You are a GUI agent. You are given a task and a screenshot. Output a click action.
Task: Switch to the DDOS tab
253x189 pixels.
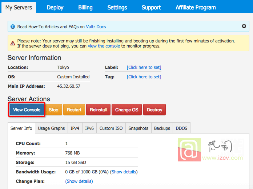[181, 128]
